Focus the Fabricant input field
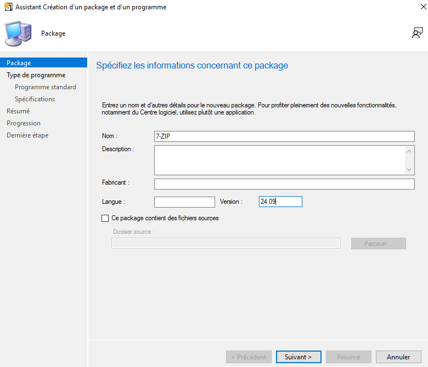Viewport: 428px width, 367px height. [x=284, y=184]
